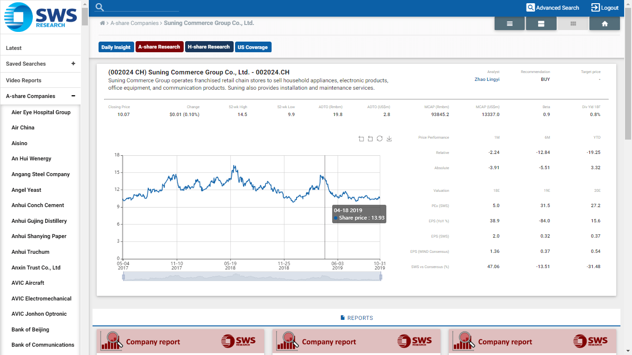632x355 pixels.
Task: Switch to list view layout
Action: (509, 22)
